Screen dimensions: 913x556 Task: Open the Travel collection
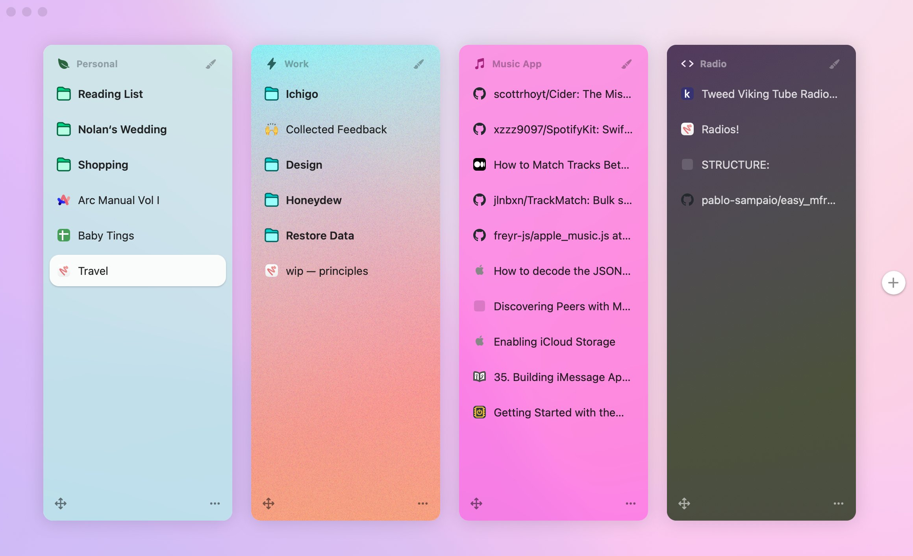point(118,271)
